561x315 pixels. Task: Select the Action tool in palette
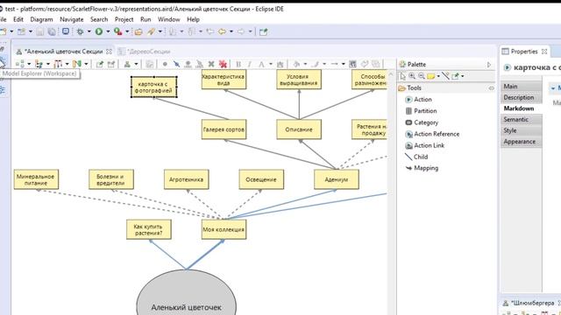coord(418,99)
